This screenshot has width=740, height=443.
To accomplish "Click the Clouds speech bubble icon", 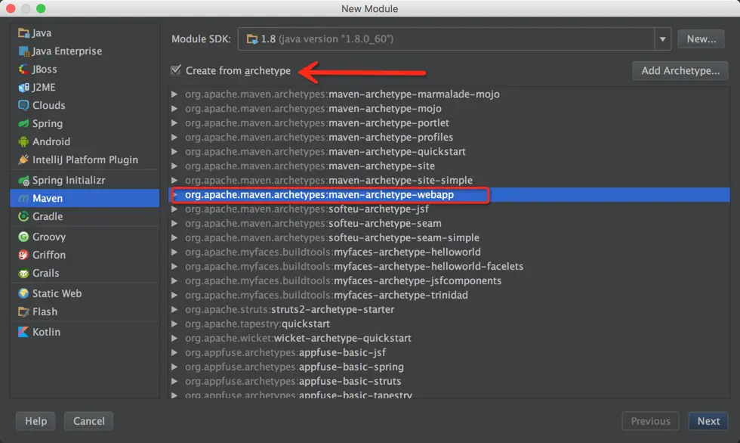I will (x=23, y=105).
